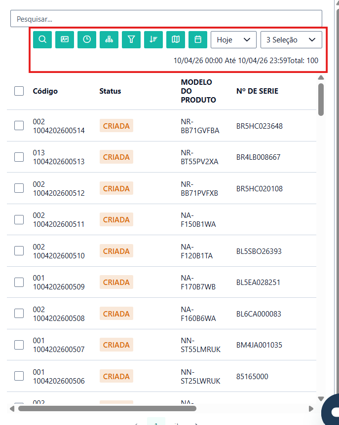Click the Código column header

(45, 91)
